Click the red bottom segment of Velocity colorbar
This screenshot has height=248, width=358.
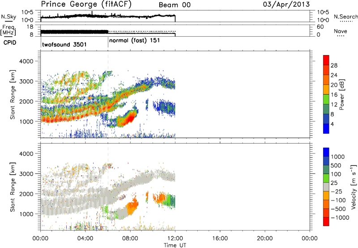tap(326, 222)
